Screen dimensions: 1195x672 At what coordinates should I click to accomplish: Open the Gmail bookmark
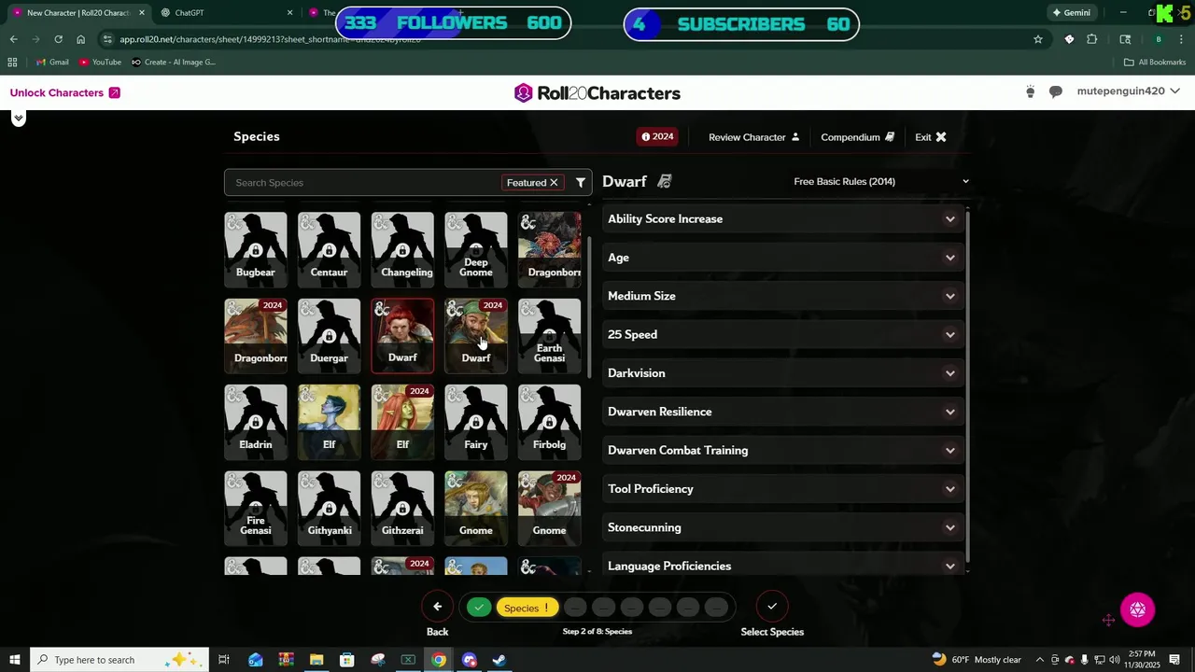tap(52, 63)
